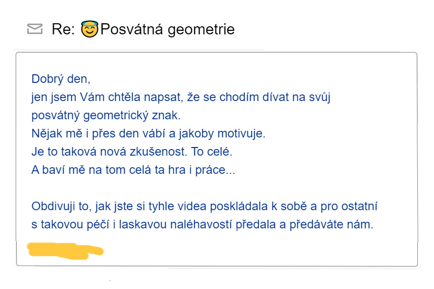Click the 'posvátný geometrický znak.' line
Image resolution: width=434 pixels, height=289 pixels.
coord(106,115)
